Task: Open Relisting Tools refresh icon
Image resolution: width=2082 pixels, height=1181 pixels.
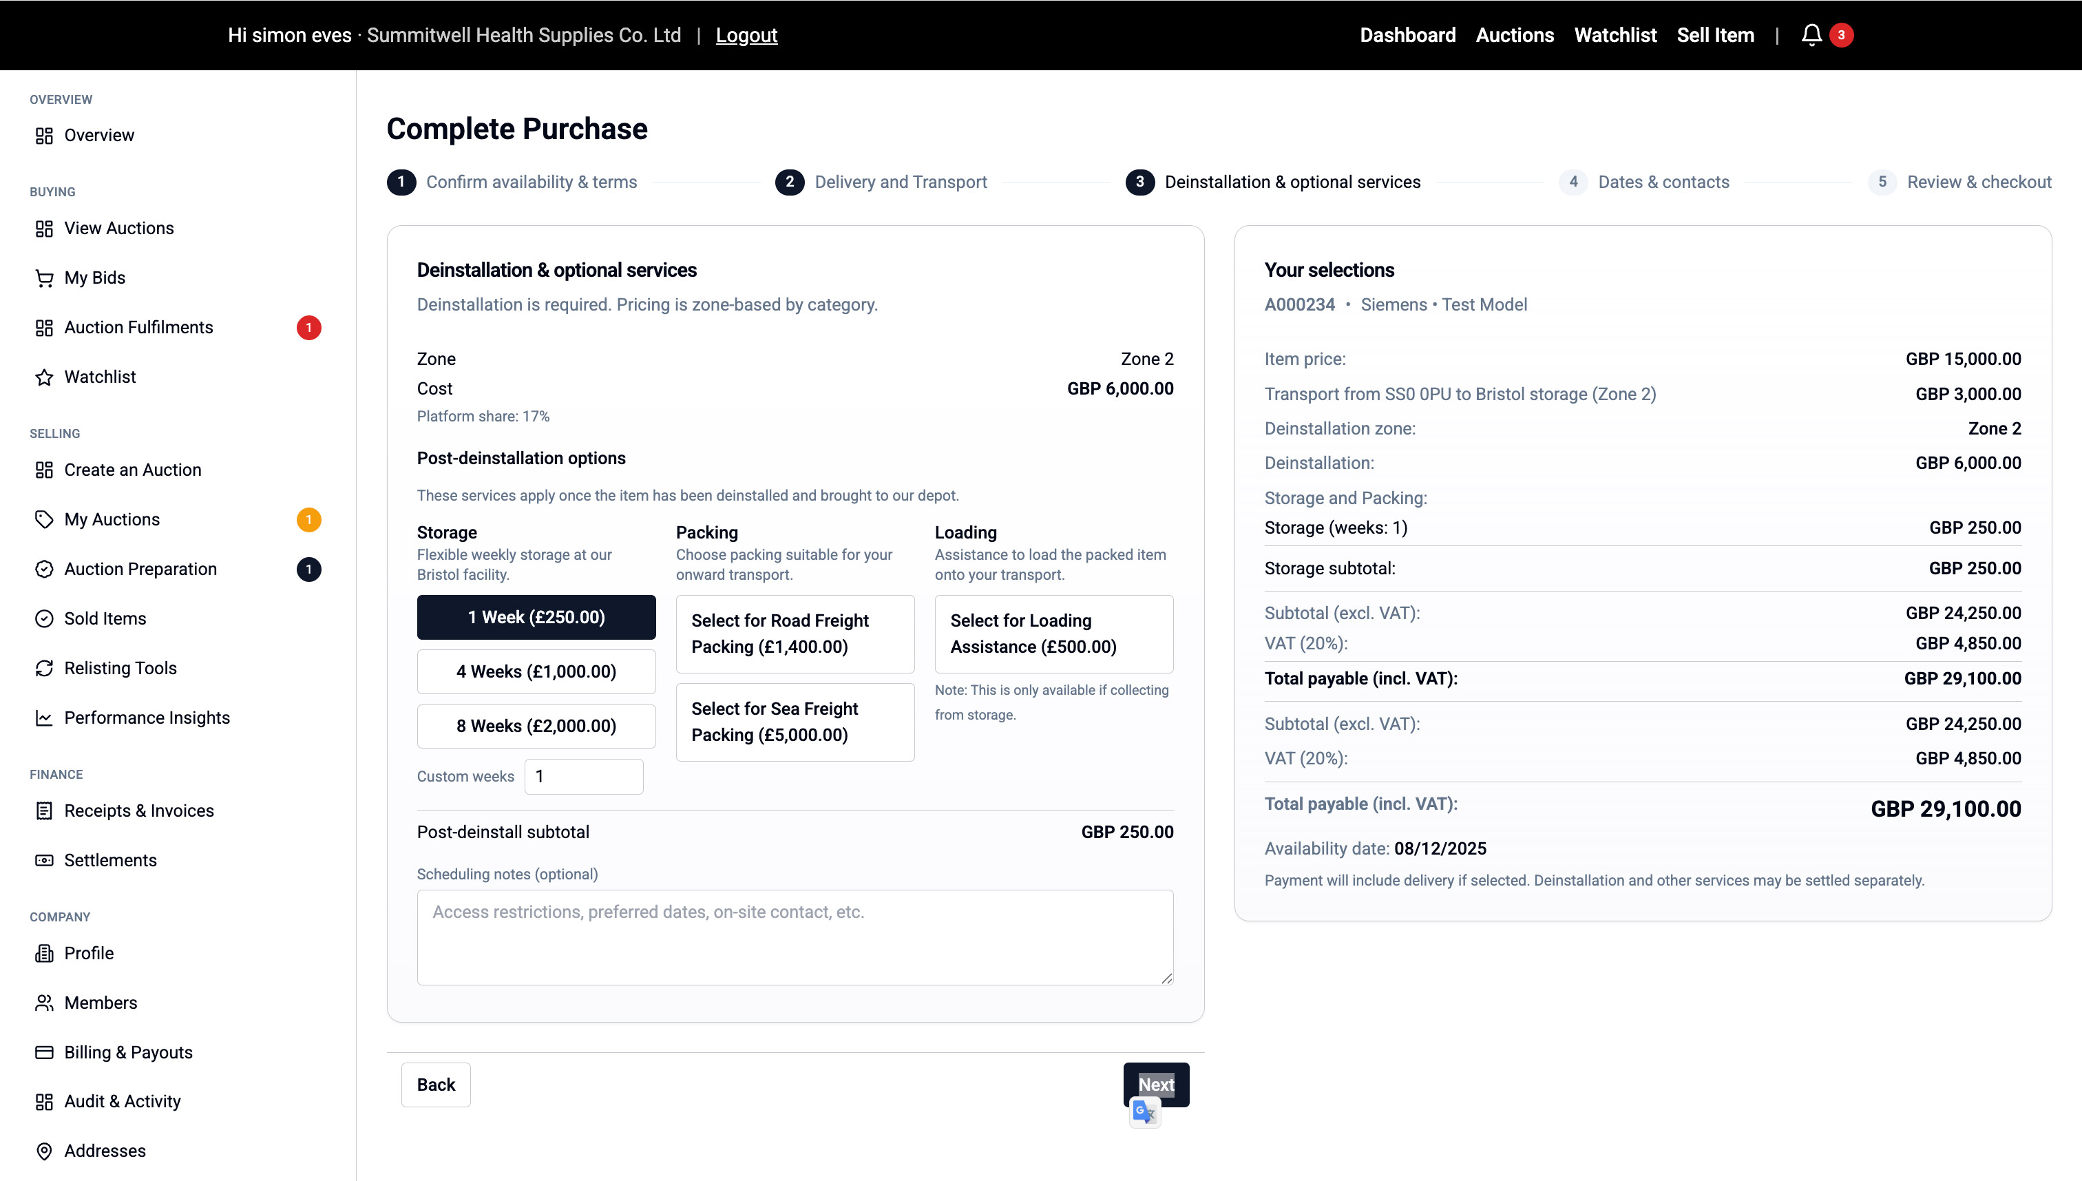Action: coord(44,669)
